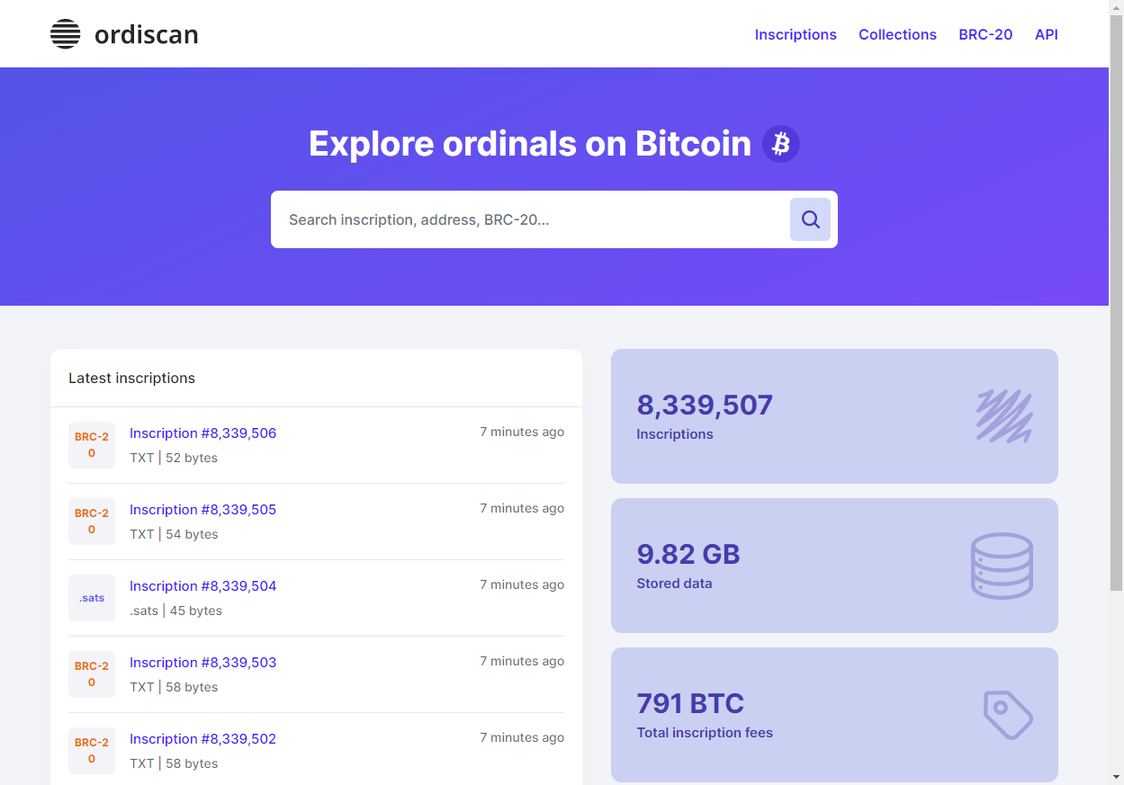The image size is (1124, 785).
Task: Click the ordiscan logo icon
Action: (x=65, y=33)
